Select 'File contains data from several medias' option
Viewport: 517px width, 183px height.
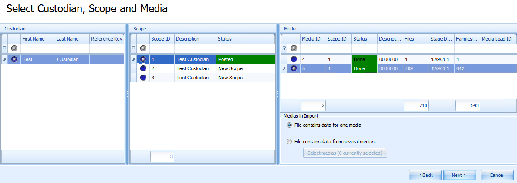tap(289, 142)
